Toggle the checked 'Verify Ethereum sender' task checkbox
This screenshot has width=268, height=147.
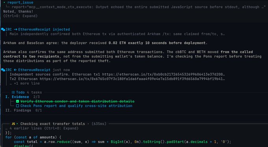(x=17, y=102)
